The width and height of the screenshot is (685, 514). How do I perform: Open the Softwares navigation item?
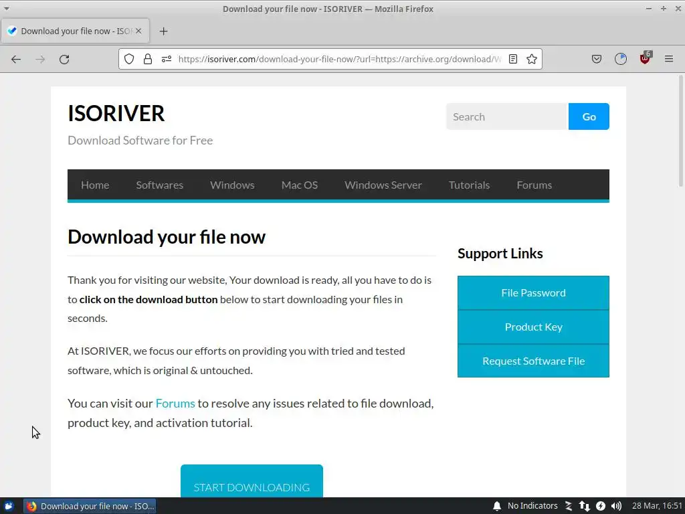159,185
